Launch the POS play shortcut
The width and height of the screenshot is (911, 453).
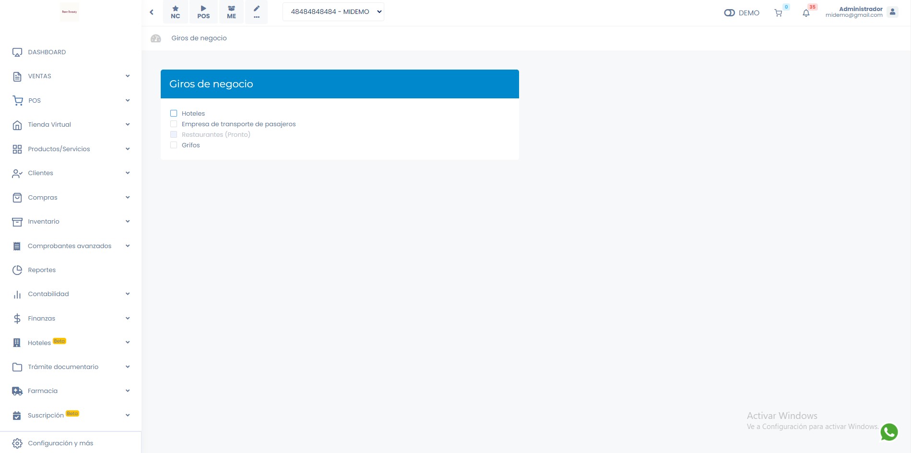[203, 12]
